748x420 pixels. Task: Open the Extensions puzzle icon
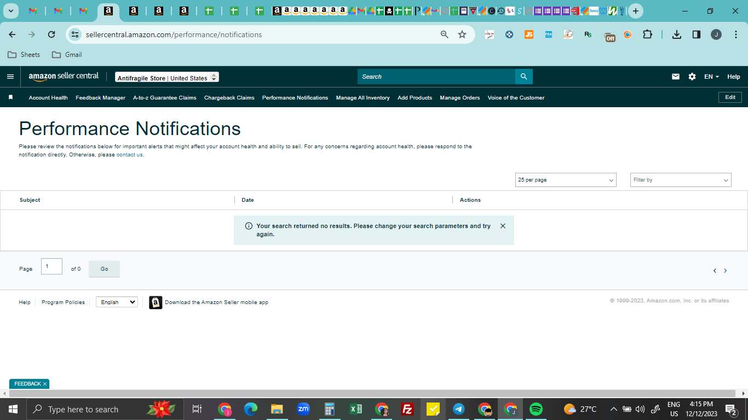[647, 34]
